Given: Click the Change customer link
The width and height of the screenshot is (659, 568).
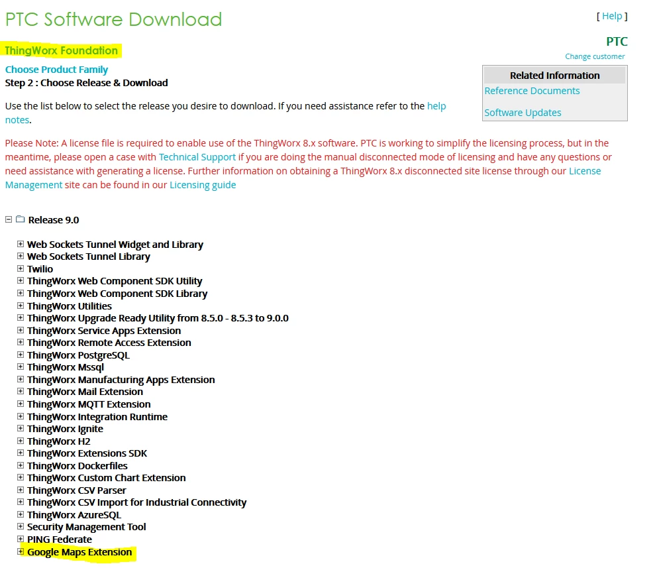Looking at the screenshot, I should pos(595,56).
